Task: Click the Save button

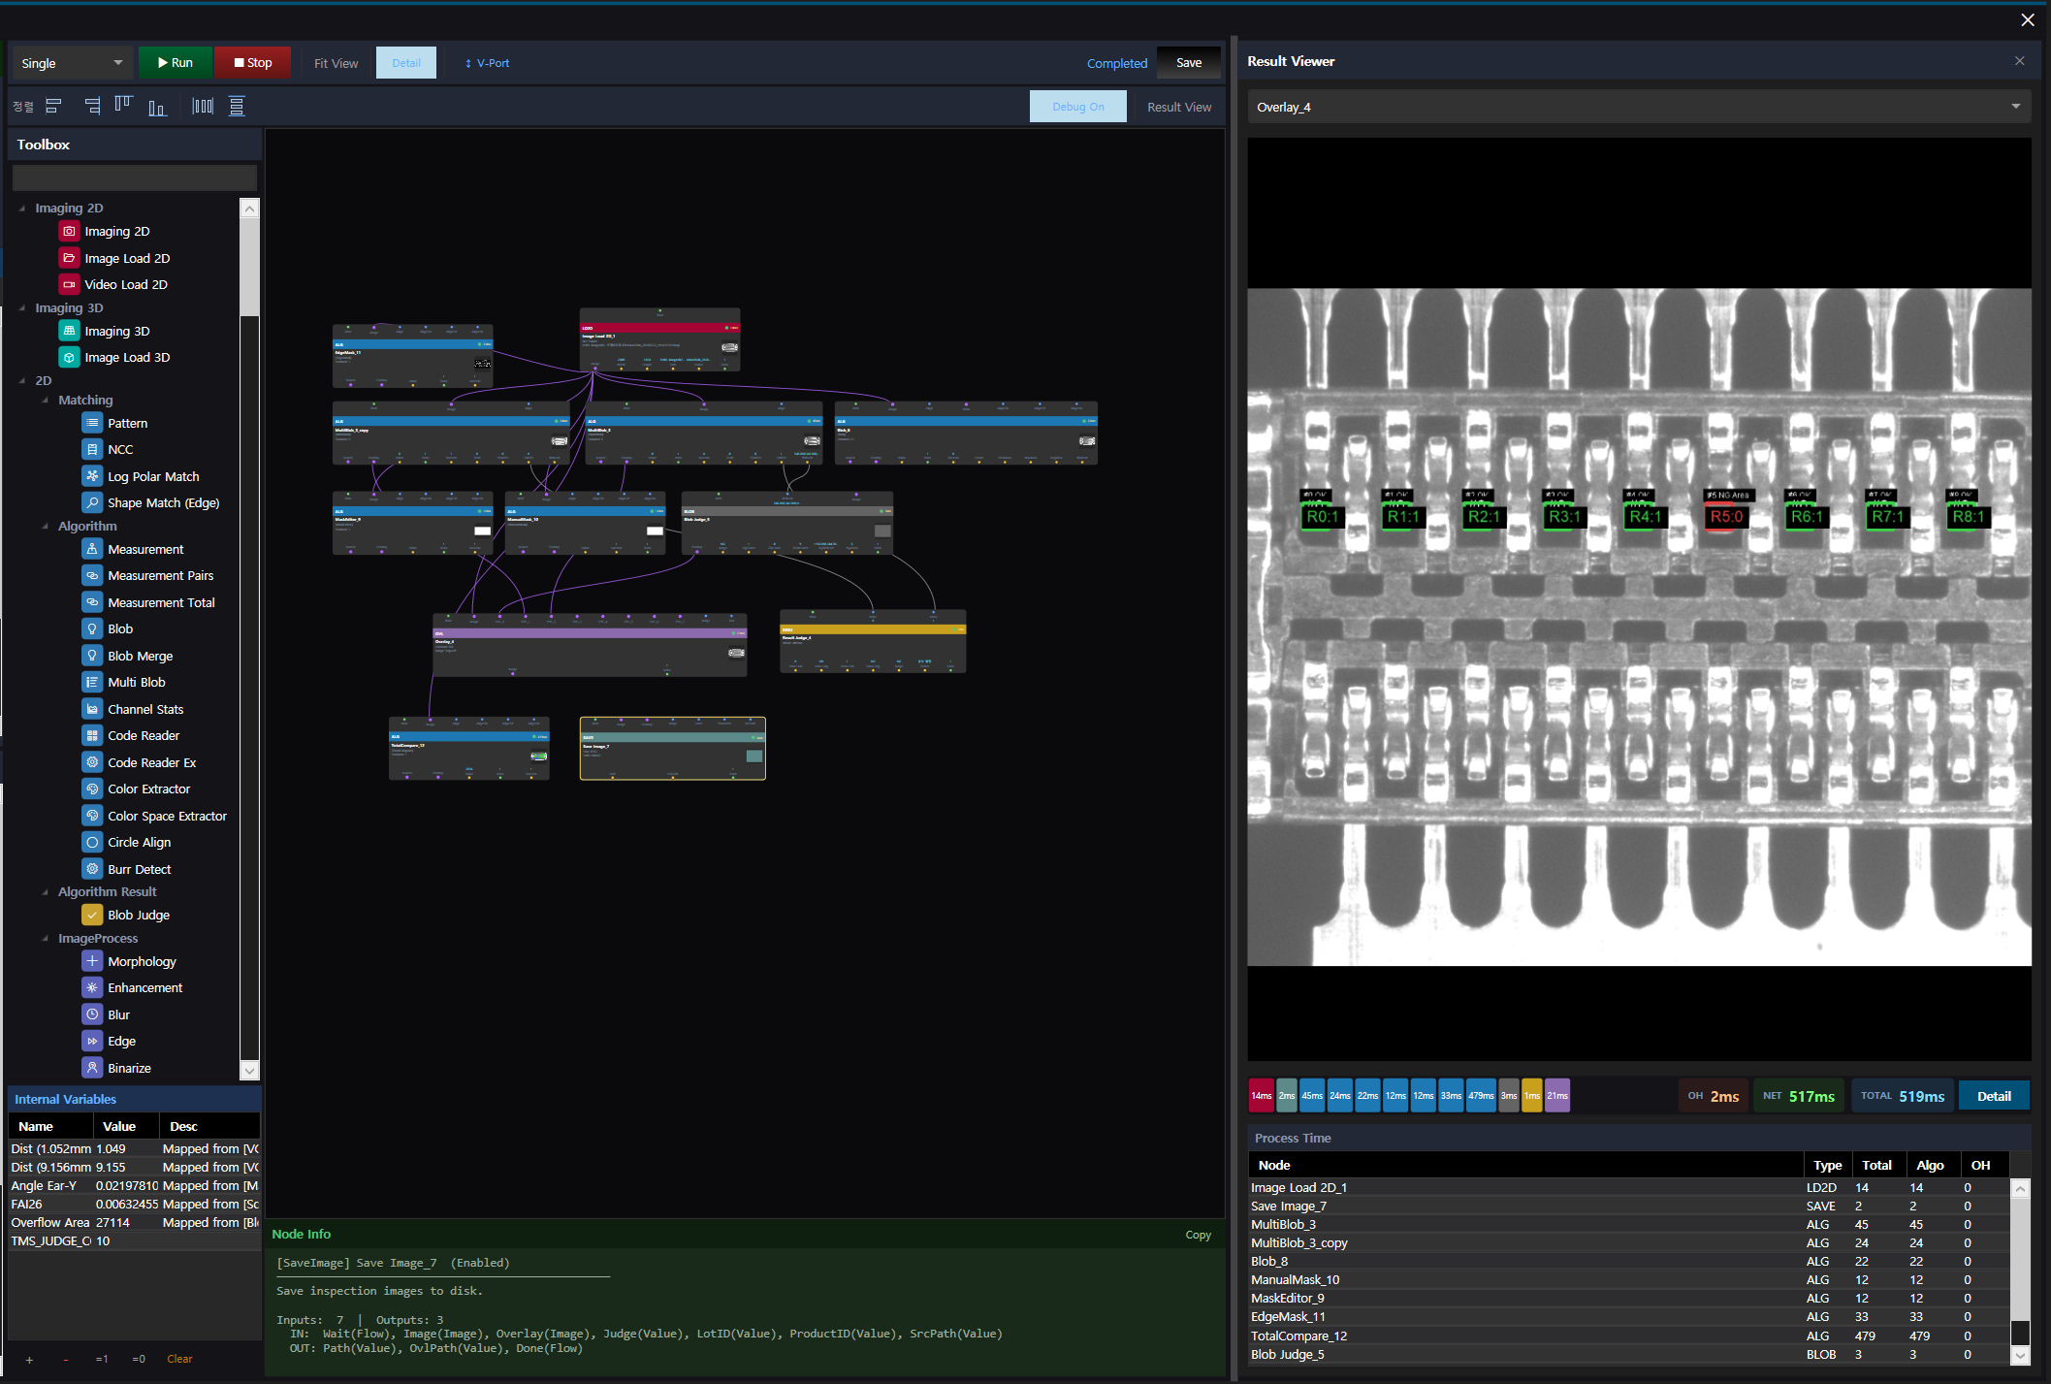Action: click(x=1189, y=63)
